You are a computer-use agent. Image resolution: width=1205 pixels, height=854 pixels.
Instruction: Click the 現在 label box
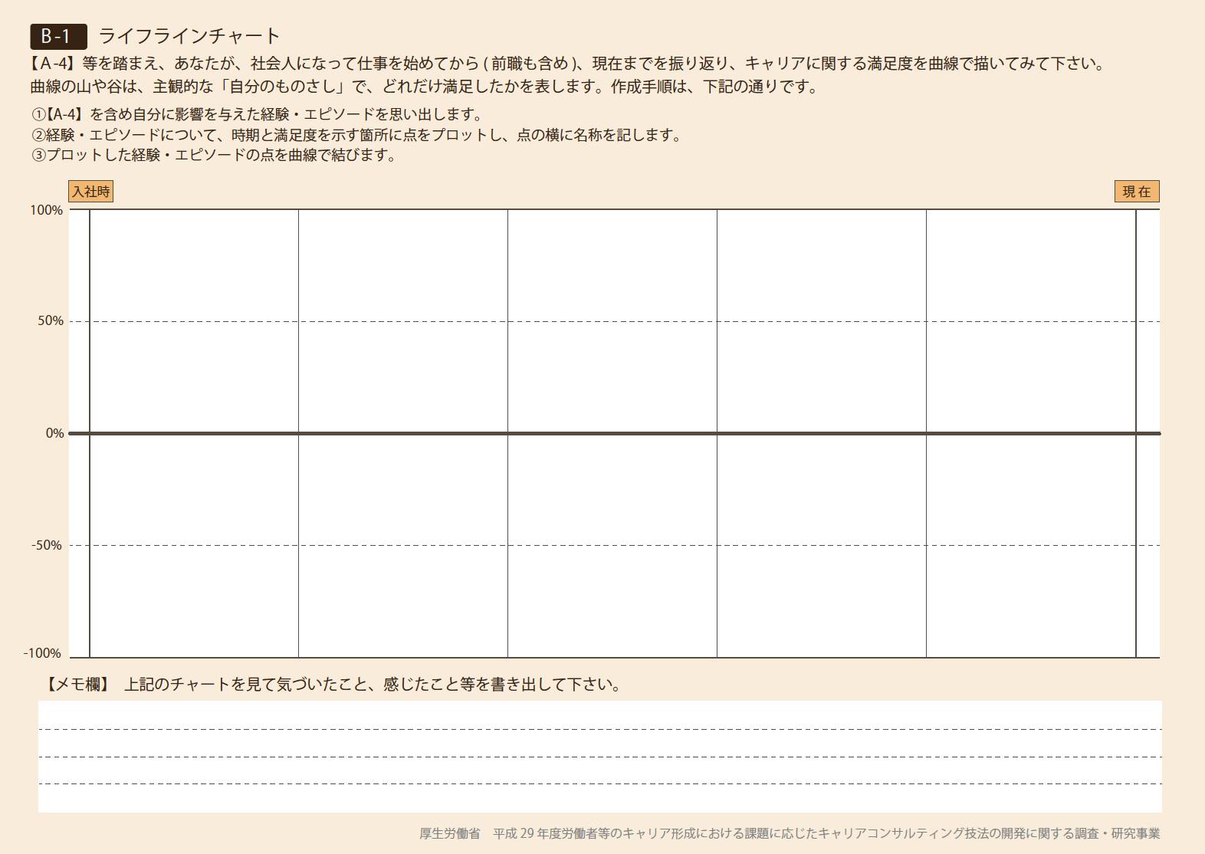pos(1137,192)
